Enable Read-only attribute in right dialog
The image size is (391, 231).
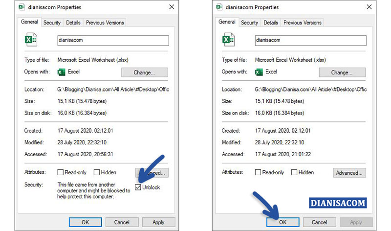click(x=258, y=172)
